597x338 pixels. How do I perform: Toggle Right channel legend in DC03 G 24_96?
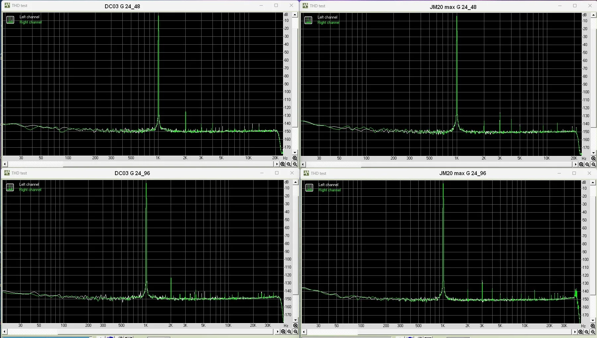click(30, 190)
